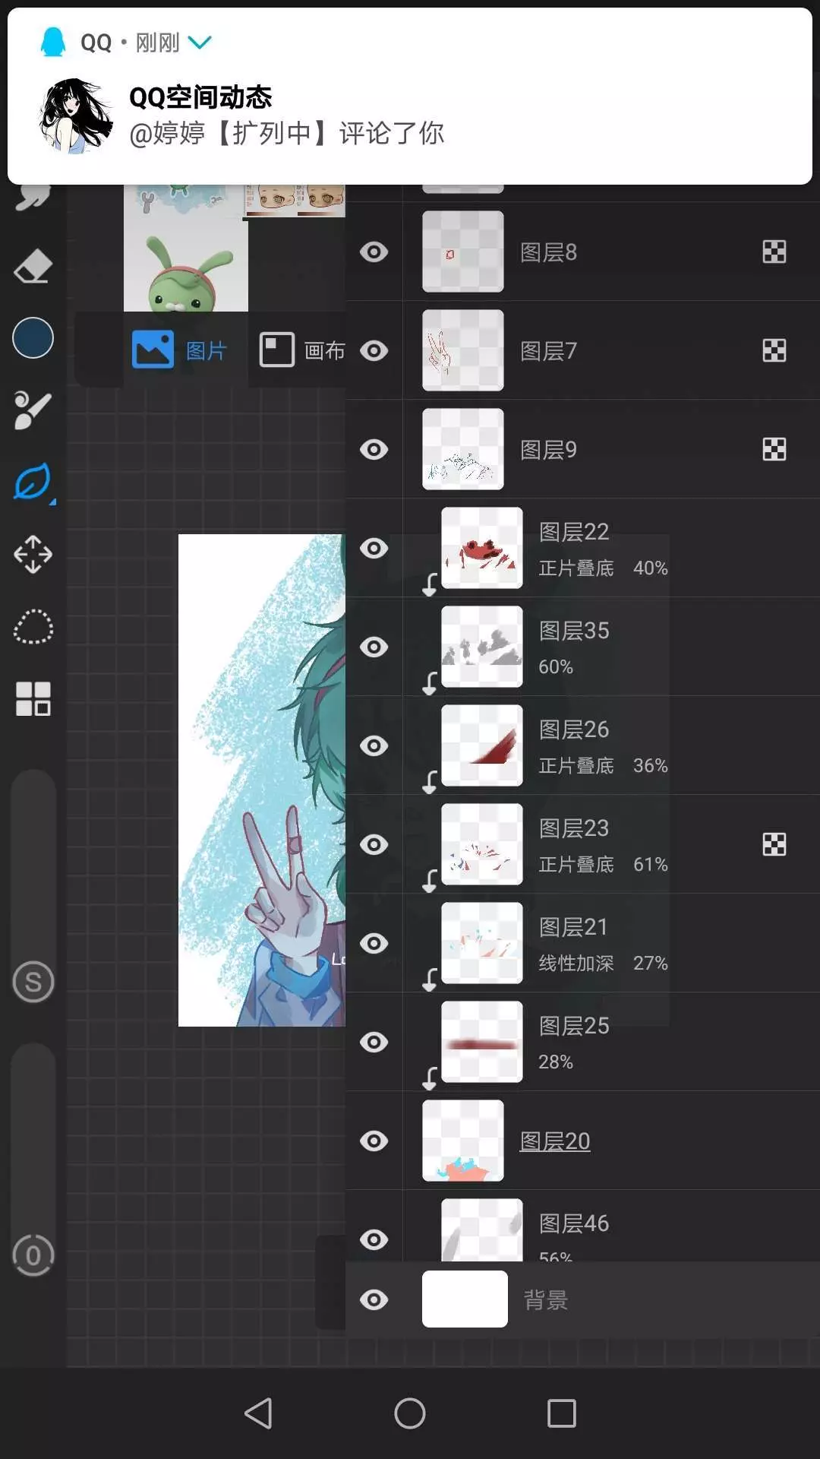Tap 线性加深 blend mode on 图层21
Viewport: 820px width, 1459px height.
click(x=576, y=963)
